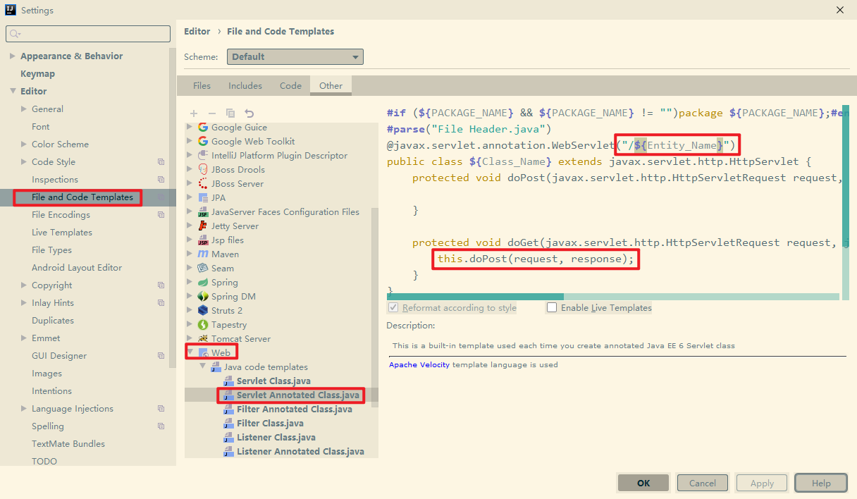Open the Keymap settings page
The image size is (857, 499).
(x=37, y=74)
